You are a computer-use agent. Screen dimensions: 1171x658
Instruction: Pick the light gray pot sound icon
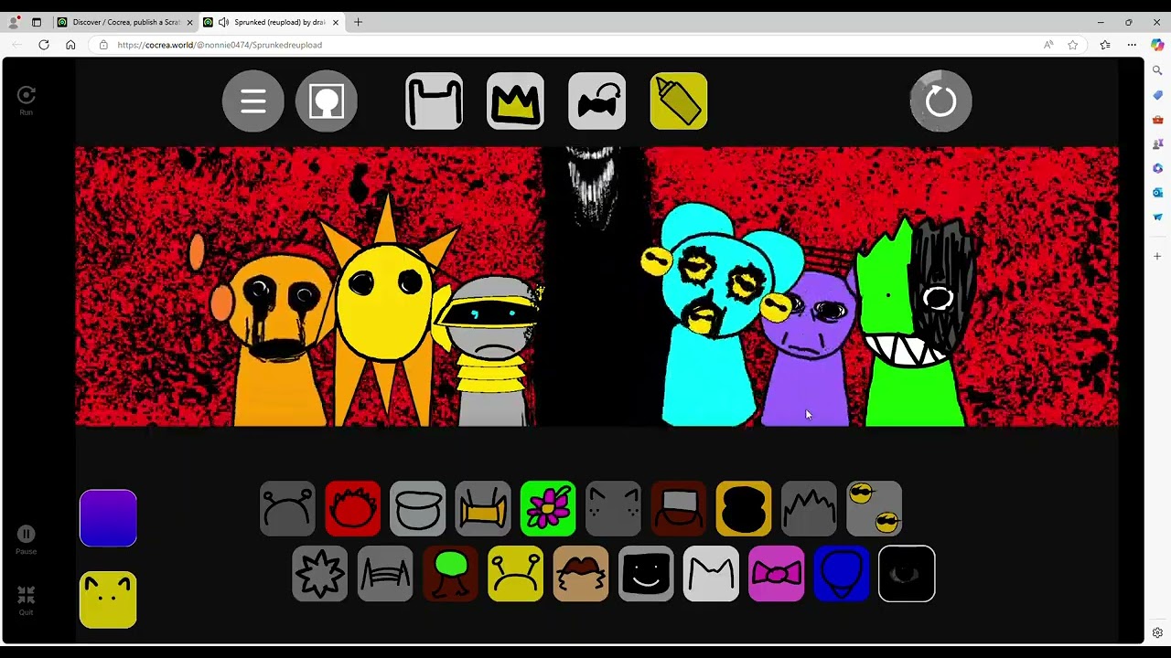[x=418, y=509]
